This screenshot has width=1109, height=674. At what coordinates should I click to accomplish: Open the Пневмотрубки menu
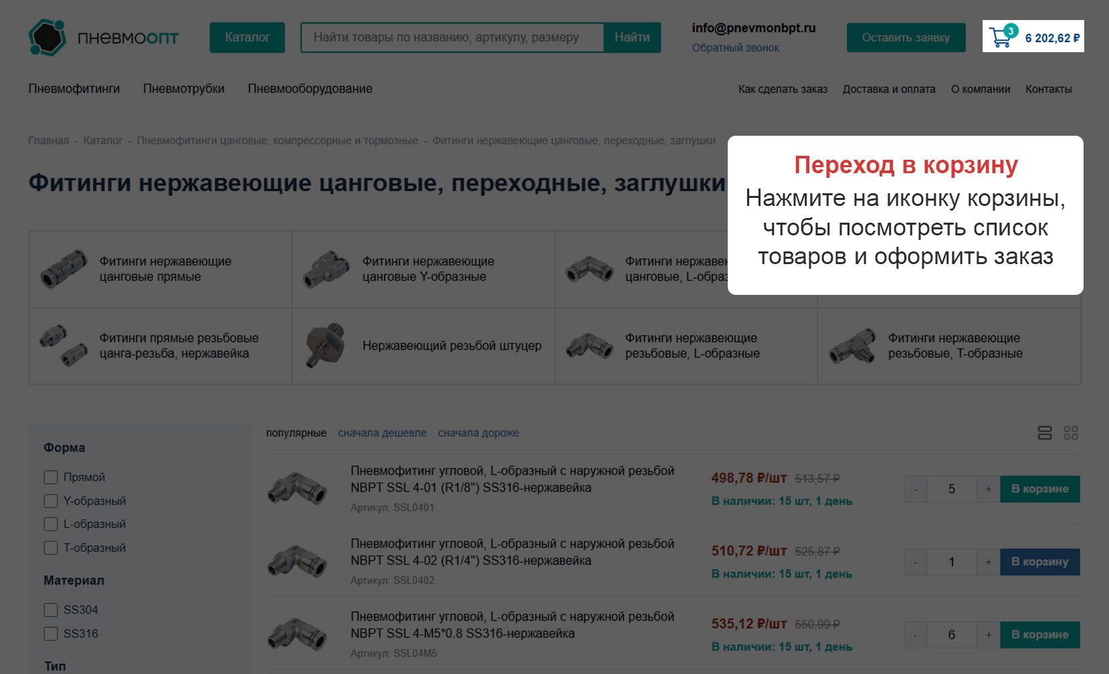183,88
